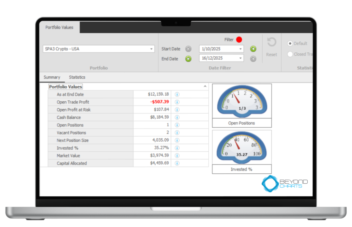
Task: Click the Open Positions gauge
Action: click(242, 101)
